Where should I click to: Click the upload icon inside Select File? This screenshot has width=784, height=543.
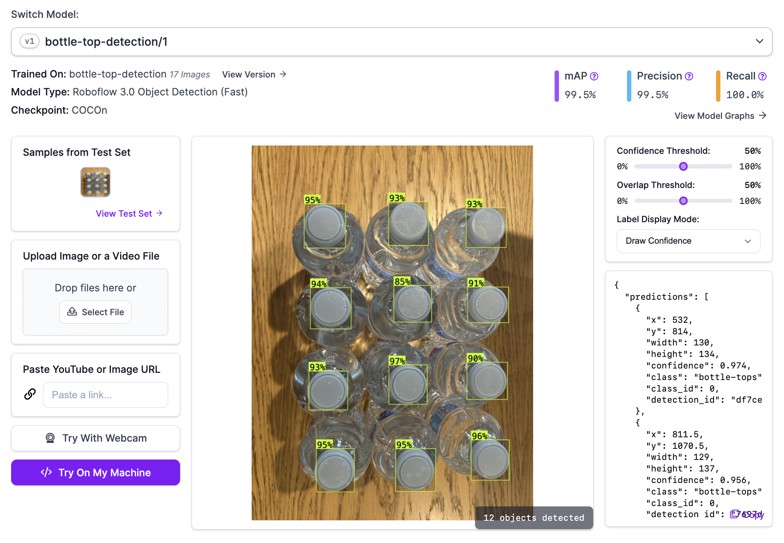(x=72, y=312)
